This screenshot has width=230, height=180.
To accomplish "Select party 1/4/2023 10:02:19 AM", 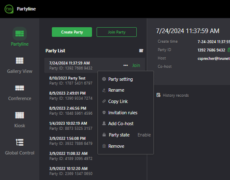I will pos(71,126).
